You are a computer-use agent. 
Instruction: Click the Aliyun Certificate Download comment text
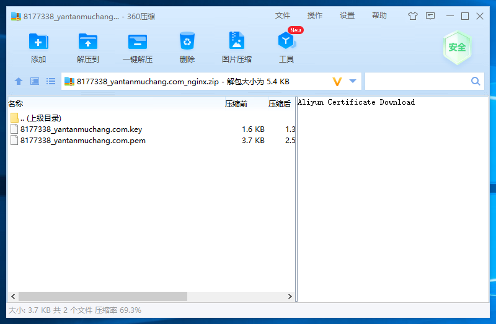pos(356,102)
